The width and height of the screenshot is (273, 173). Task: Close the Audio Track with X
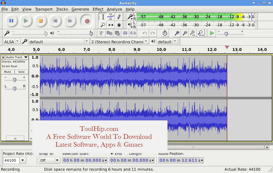point(3,57)
